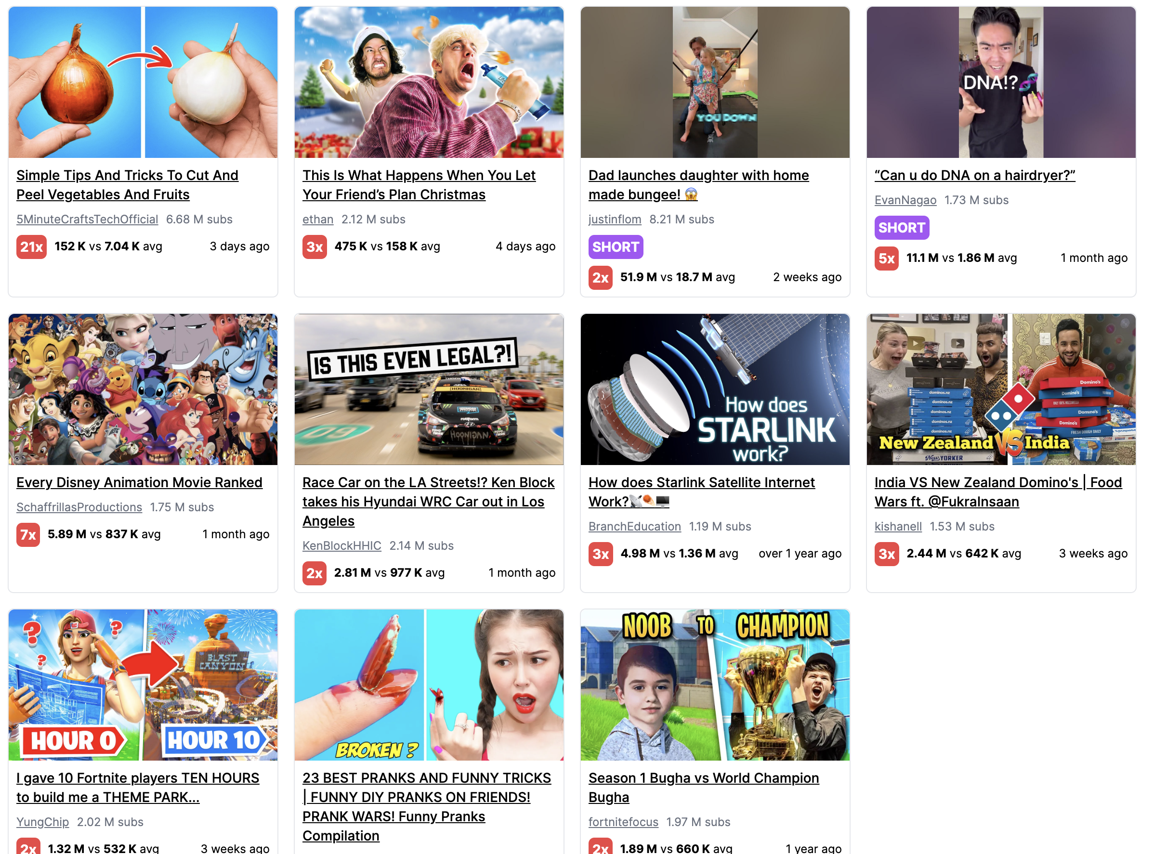This screenshot has width=1154, height=854.
Task: Open the home made bungee video thumbnail
Action: tap(715, 82)
